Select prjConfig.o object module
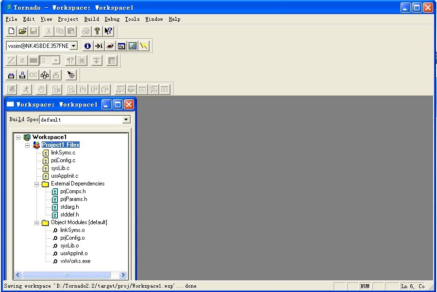437x292 pixels. [x=72, y=238]
